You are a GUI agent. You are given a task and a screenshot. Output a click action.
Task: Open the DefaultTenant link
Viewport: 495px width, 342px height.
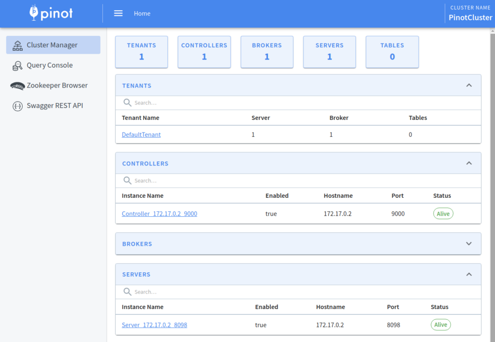coord(141,134)
